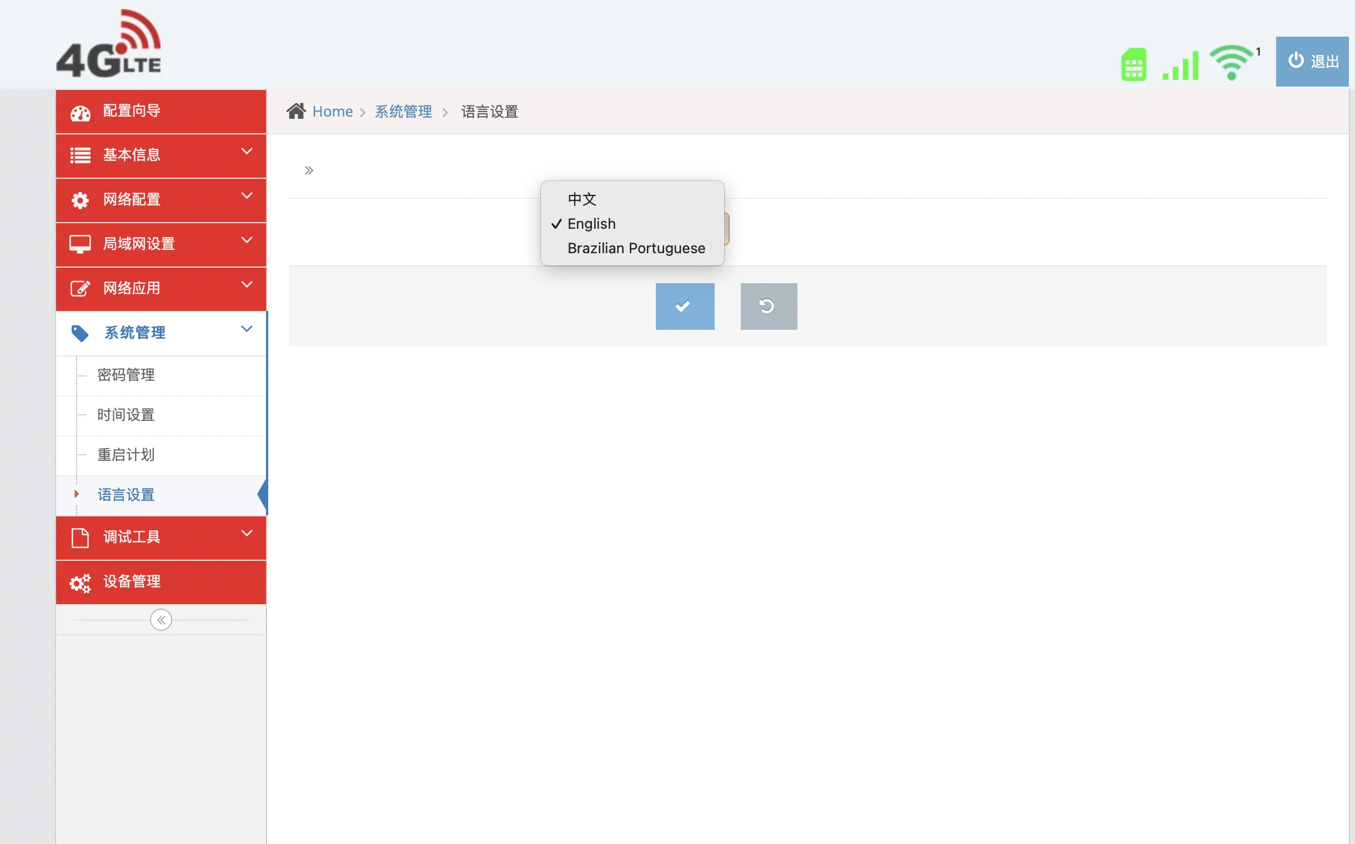Click the 系统管理 breadcrumb link
Viewport: 1355px width, 844px height.
(x=403, y=112)
